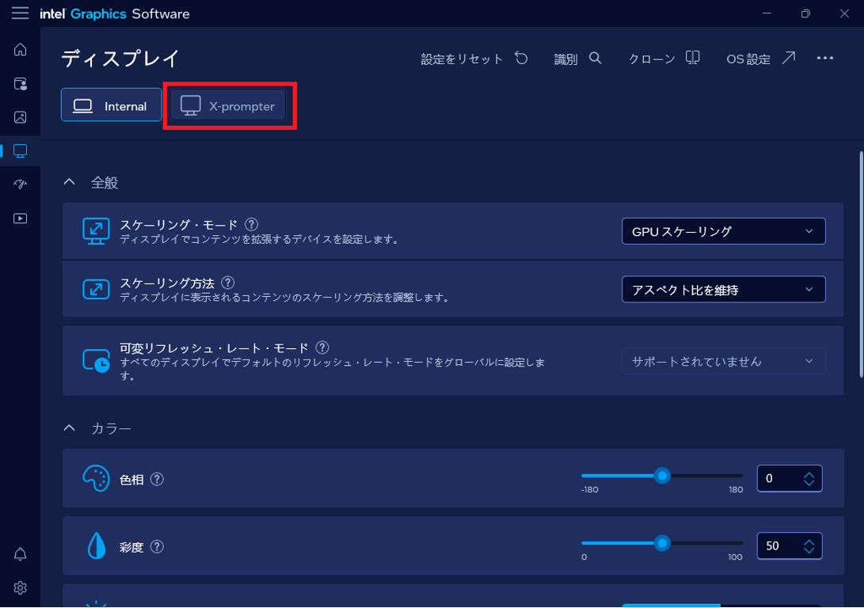The width and height of the screenshot is (864, 608).
Task: Click the スケーリング方法 label
Action: click(x=167, y=283)
